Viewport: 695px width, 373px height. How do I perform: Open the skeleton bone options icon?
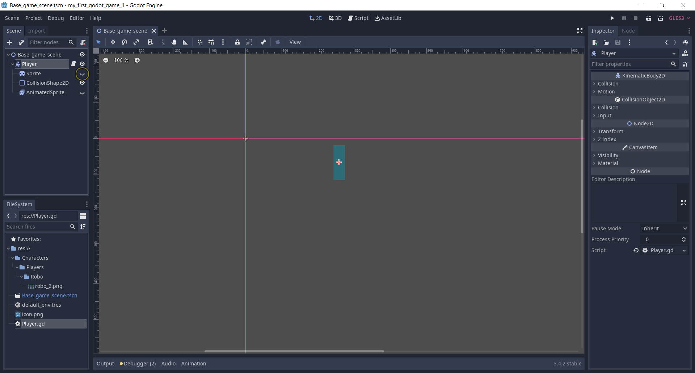[x=264, y=42]
